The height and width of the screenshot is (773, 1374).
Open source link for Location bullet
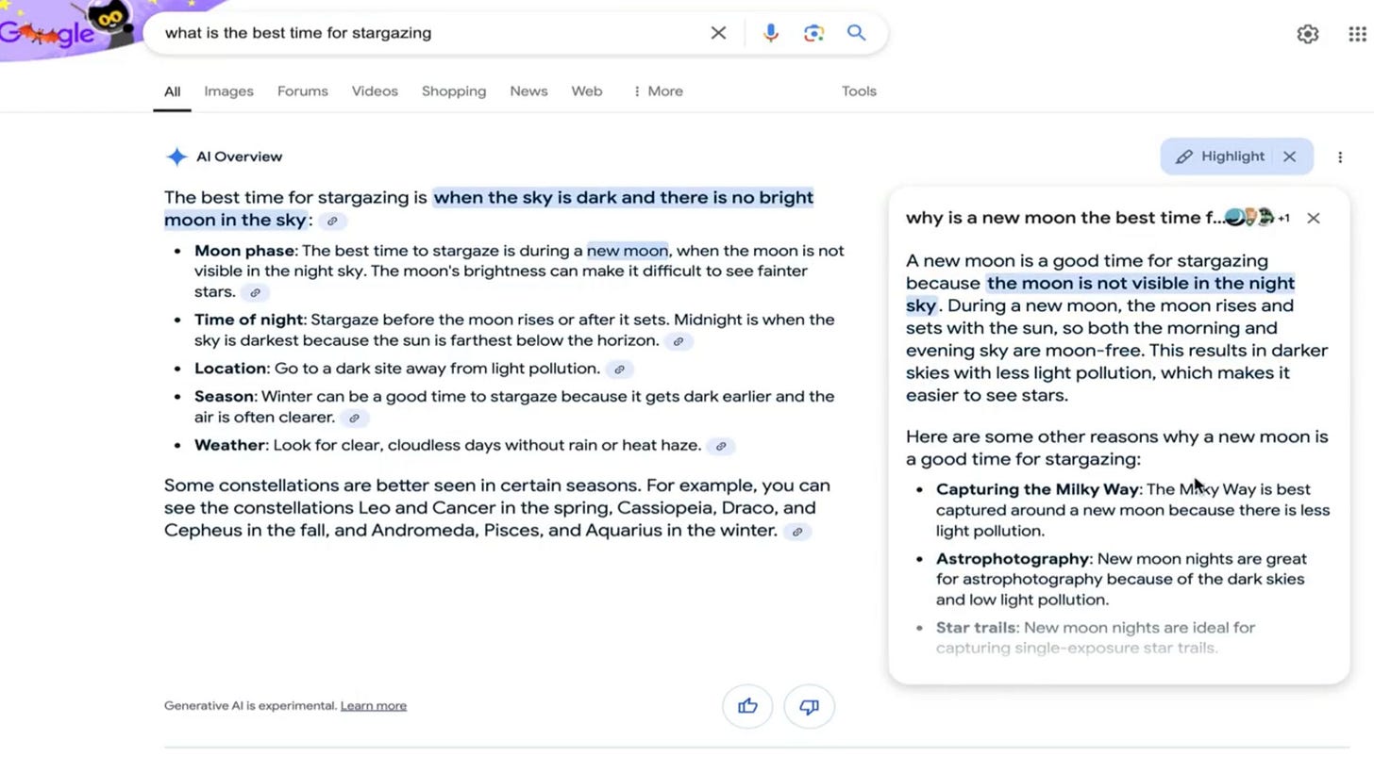pos(619,370)
